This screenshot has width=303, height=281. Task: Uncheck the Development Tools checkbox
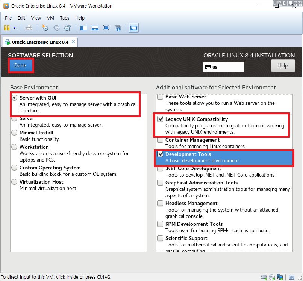[x=160, y=154]
